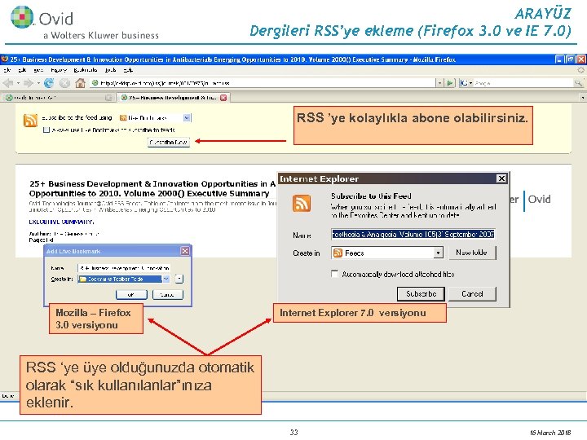Click the green Go arrow button
Viewport: 587px width, 440px height.
[450, 82]
